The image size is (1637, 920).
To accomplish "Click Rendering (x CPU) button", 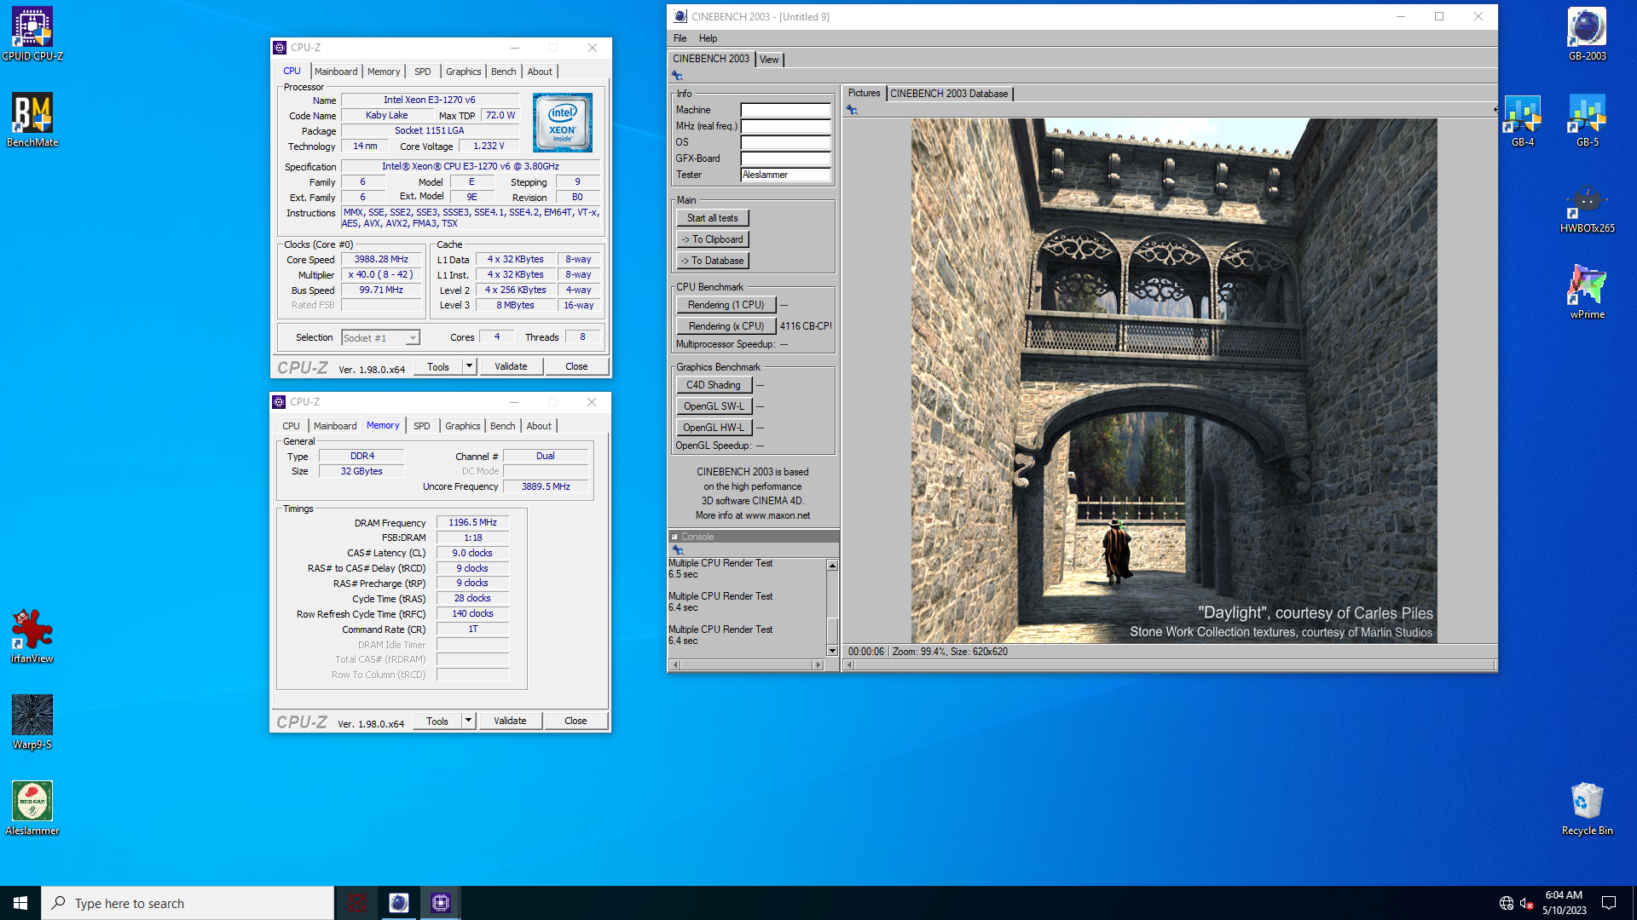I will click(x=726, y=326).
